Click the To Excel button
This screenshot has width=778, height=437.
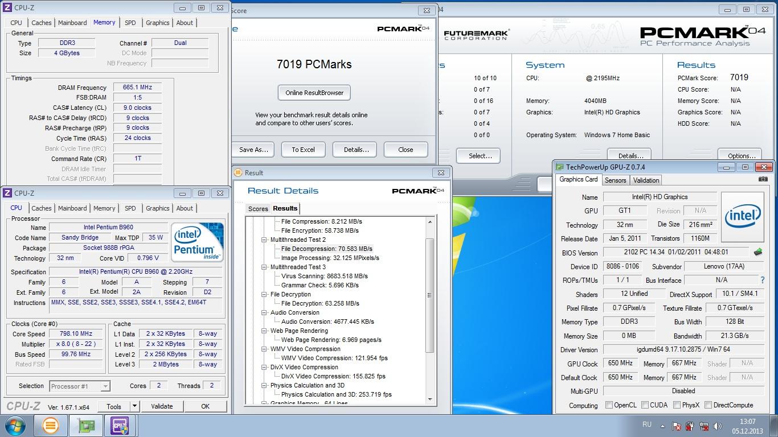tap(303, 150)
